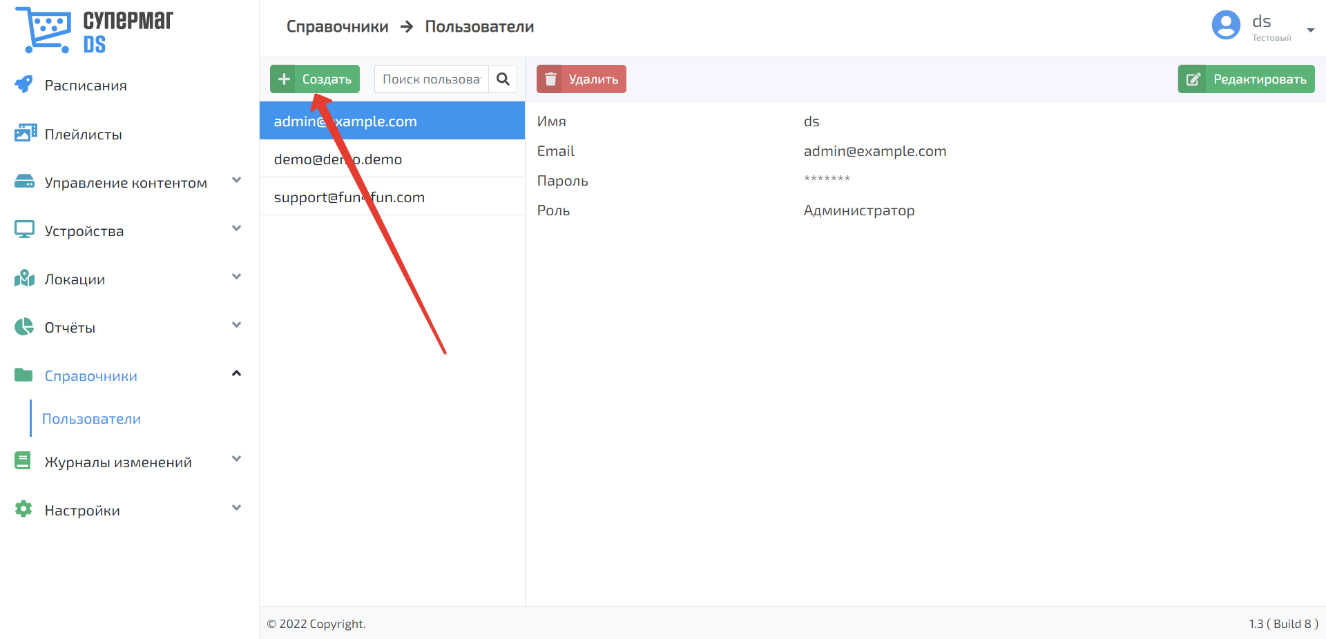Click the magnifier search icon button

coord(503,79)
